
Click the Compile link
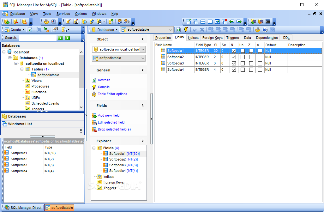click(104, 87)
